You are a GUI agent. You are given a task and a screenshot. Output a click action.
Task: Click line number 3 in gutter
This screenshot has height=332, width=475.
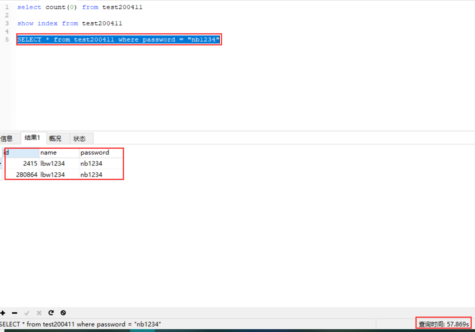[6, 24]
